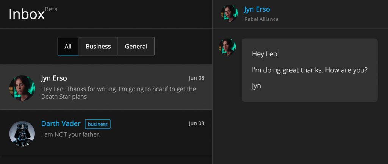
Task: Click Jyn Erso's avatar in the message list
Action: [22, 88]
